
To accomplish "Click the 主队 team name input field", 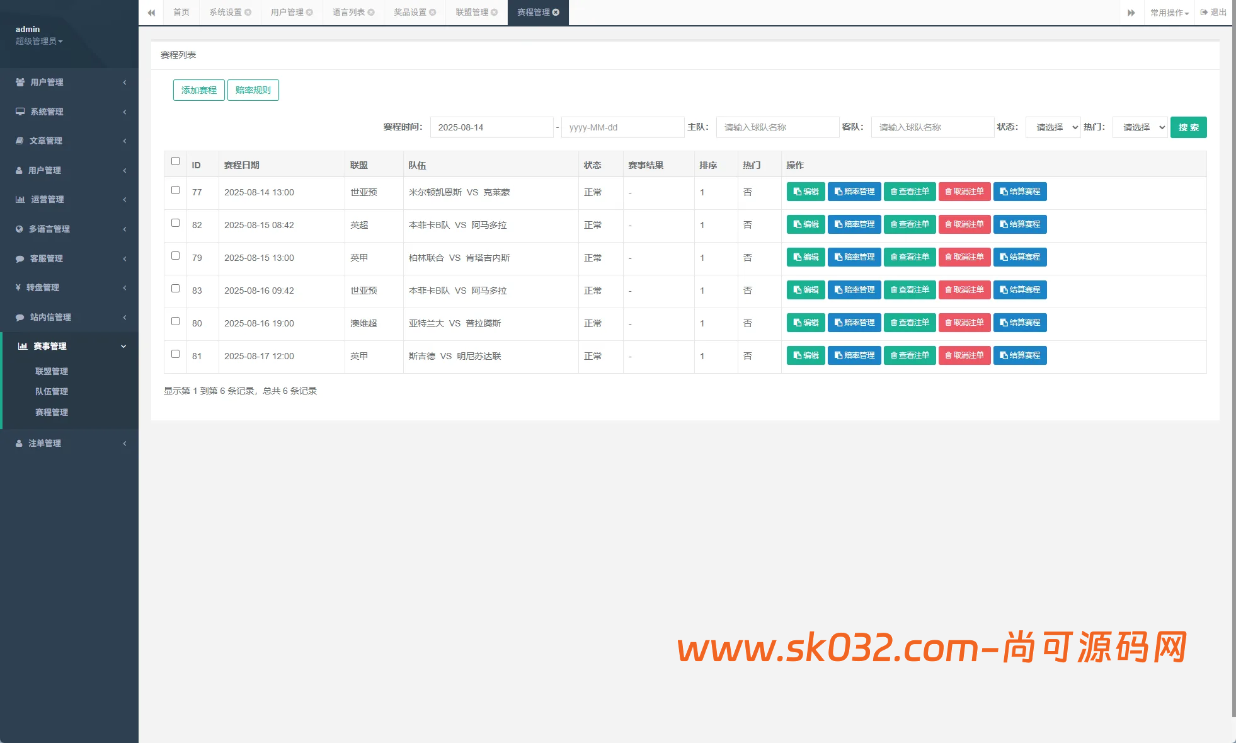I will 777,127.
